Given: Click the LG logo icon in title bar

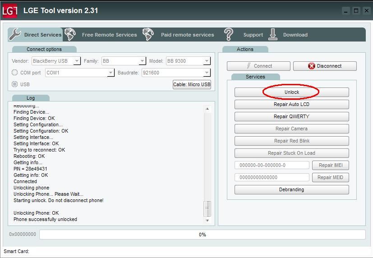Looking at the screenshot, I should pos(10,11).
